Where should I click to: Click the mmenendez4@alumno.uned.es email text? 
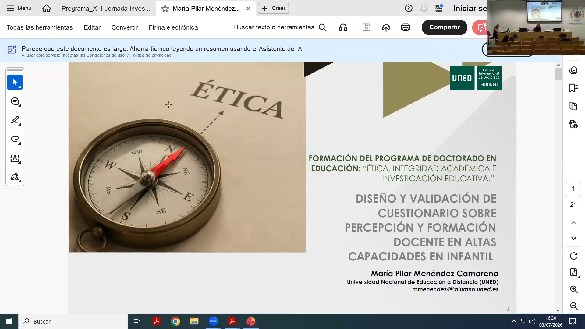point(455,289)
